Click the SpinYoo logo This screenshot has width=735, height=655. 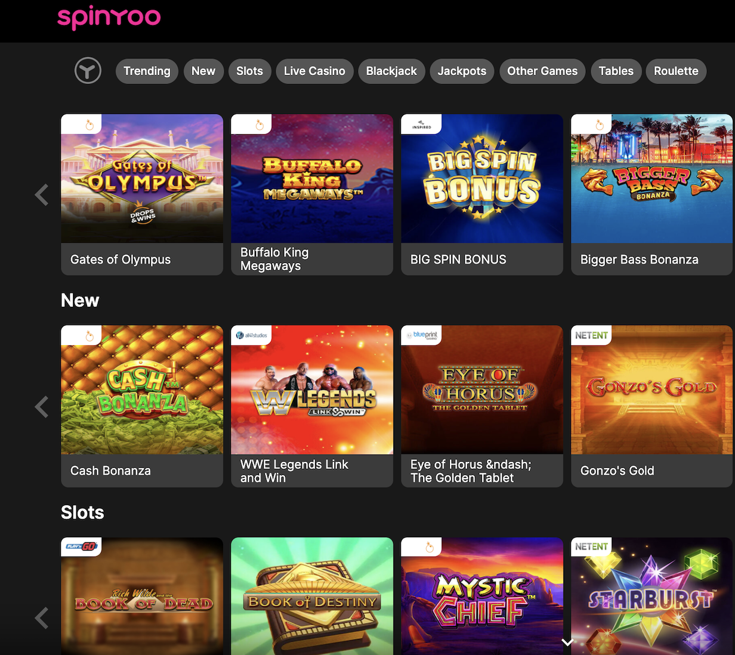[109, 17]
